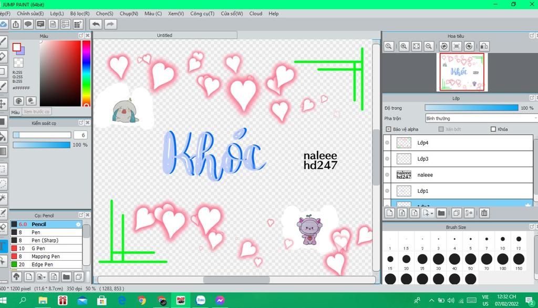This screenshot has height=308, width=538.
Task: Rotate canvas right in navigator
Action: pos(469,46)
